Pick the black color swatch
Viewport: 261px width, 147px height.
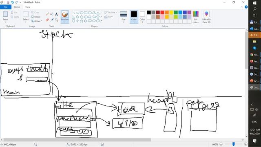[149, 12]
